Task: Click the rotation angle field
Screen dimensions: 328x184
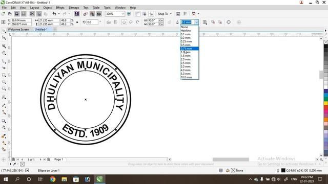Action: point(92,22)
